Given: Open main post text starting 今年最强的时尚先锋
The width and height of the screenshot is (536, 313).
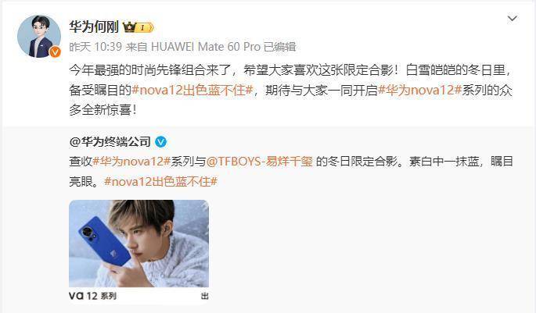Looking at the screenshot, I should coord(290,90).
